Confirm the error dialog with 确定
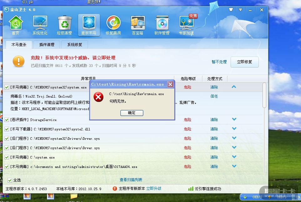The image size is (301, 202). pyautogui.click(x=132, y=113)
